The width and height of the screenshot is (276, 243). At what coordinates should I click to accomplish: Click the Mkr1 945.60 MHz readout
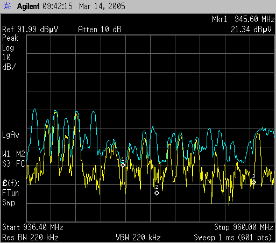tap(243, 19)
